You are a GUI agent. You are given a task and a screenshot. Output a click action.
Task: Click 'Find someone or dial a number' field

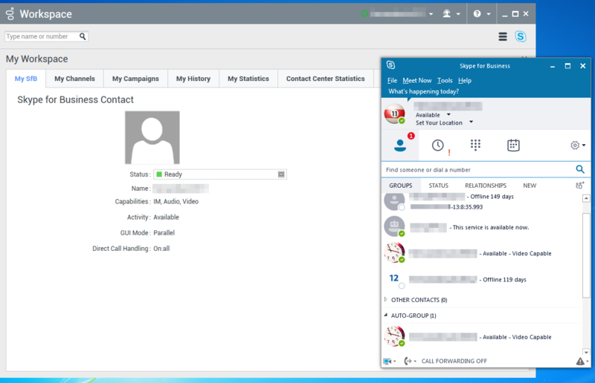coord(479,170)
